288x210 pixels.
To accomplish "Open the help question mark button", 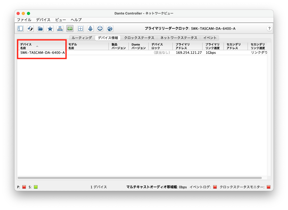I will (x=269, y=28).
